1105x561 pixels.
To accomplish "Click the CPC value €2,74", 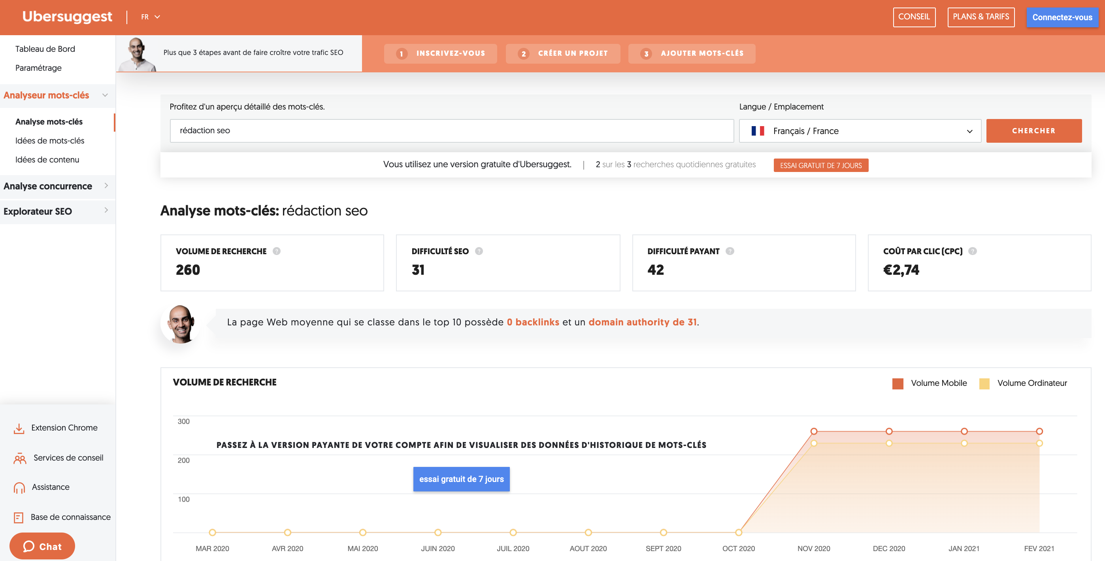I will pos(901,270).
